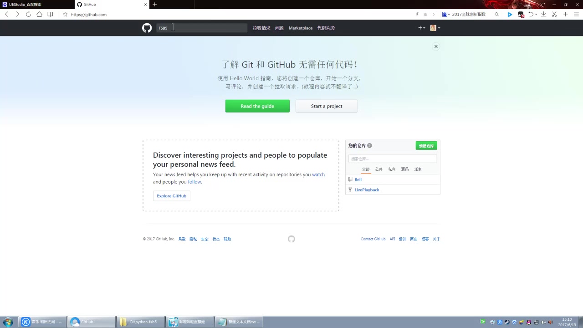Open the D:\python-fsb5 folder taskbar item
Image resolution: width=583 pixels, height=328 pixels.
click(141, 322)
